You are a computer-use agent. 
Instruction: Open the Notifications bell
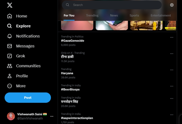point(10,36)
